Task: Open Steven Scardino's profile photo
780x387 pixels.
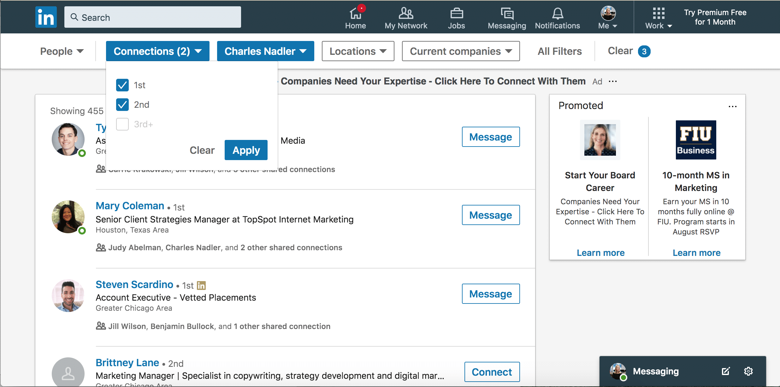Action: coord(68,296)
